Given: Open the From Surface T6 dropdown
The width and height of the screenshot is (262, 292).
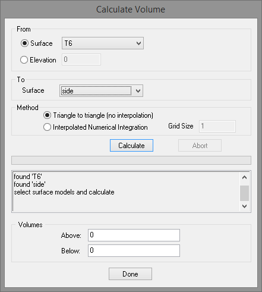Looking at the screenshot, I should [103, 43].
